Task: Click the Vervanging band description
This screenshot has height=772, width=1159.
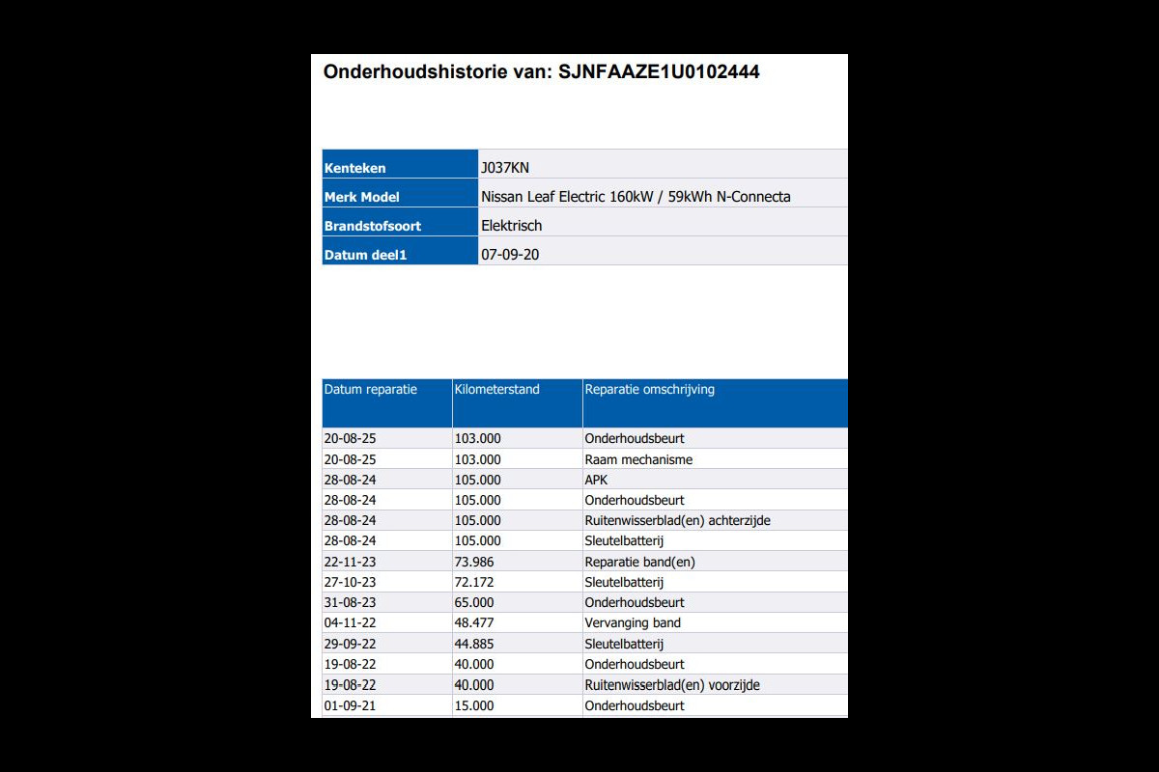Action: (x=633, y=623)
